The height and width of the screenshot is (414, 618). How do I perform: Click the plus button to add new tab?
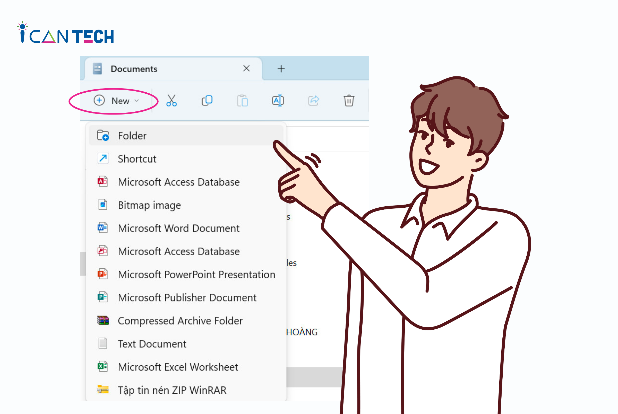tap(281, 69)
